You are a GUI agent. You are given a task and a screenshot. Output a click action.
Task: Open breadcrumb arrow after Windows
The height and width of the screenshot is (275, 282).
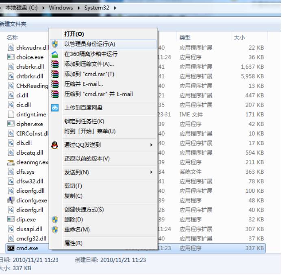tap(78, 8)
